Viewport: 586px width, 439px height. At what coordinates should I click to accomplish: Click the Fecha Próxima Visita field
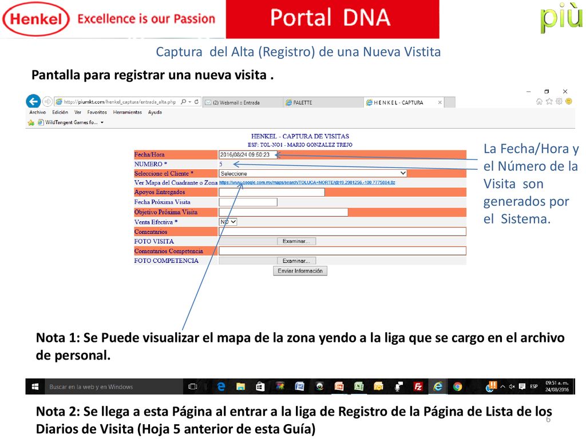pos(248,202)
